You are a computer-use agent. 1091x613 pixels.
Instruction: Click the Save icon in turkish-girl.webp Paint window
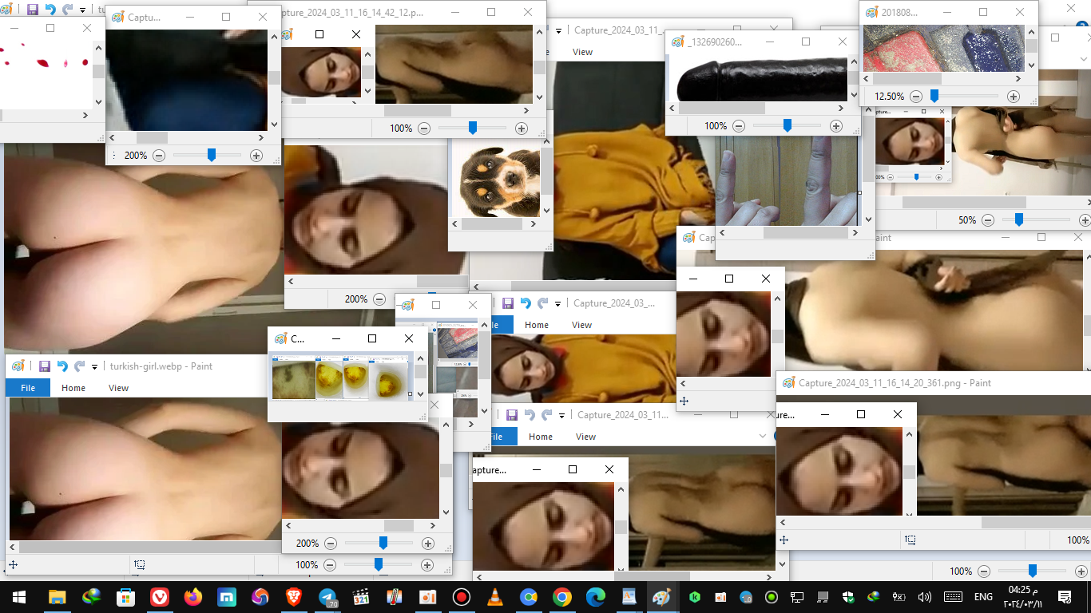45,366
